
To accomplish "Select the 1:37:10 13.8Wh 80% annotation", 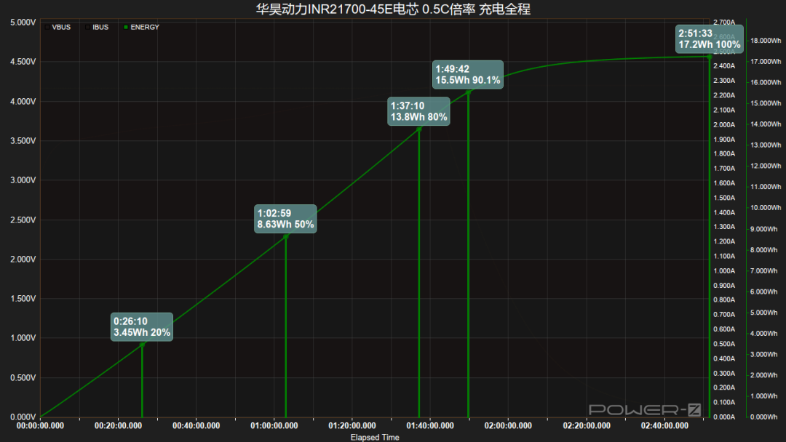I will (418, 111).
